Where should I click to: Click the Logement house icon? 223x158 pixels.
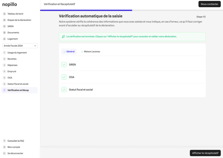5,39
